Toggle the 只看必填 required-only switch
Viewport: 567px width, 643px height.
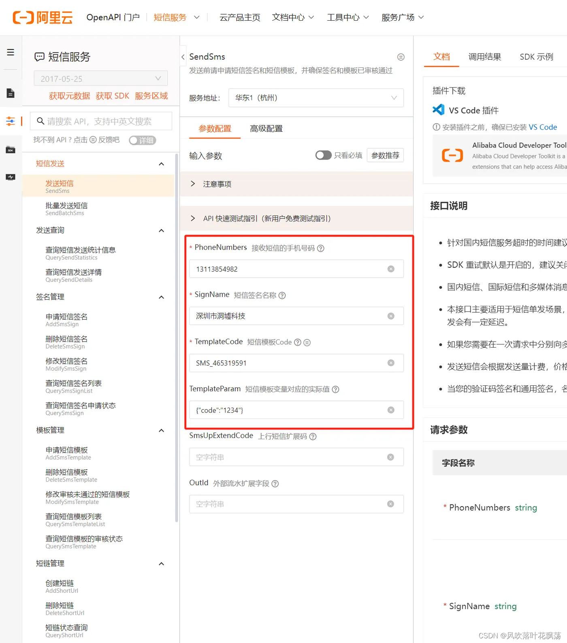click(324, 155)
